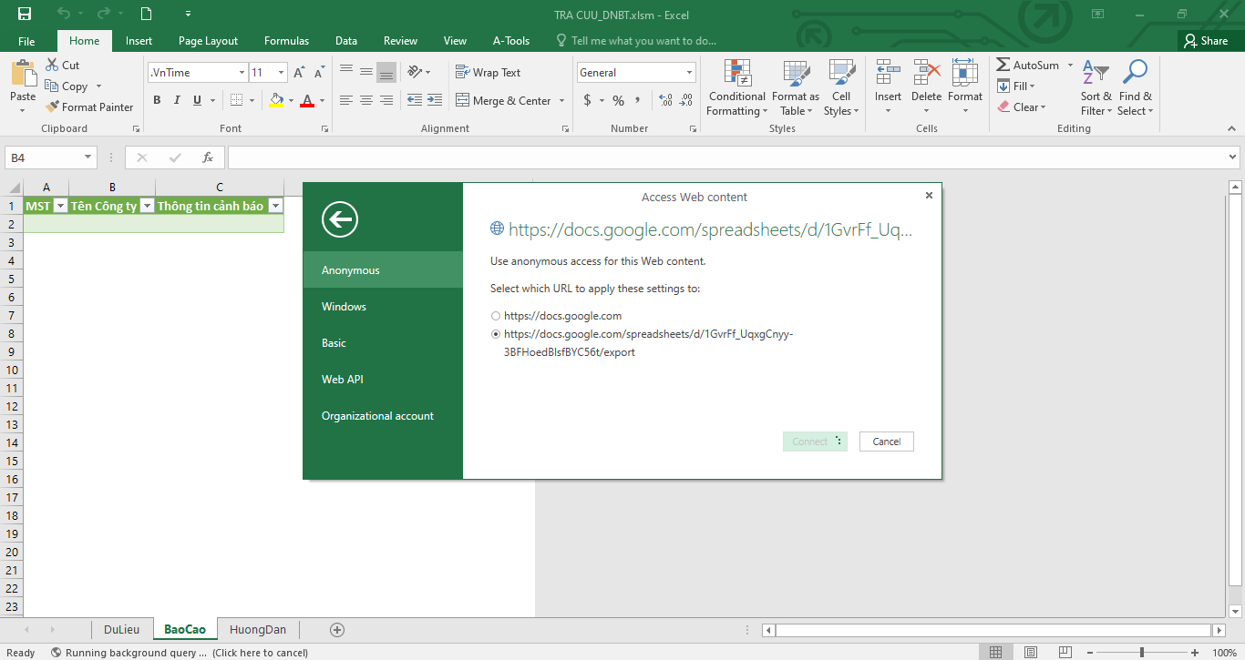This screenshot has height=660, width=1245.
Task: Open the Name Box dropdown showing B4
Action: click(x=88, y=157)
